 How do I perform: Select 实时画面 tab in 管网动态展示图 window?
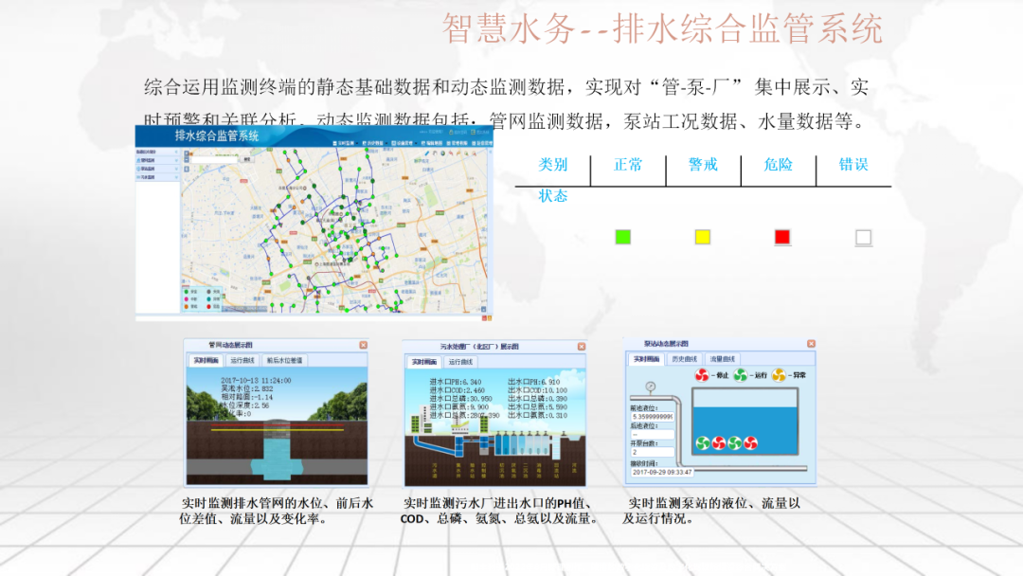click(x=206, y=360)
